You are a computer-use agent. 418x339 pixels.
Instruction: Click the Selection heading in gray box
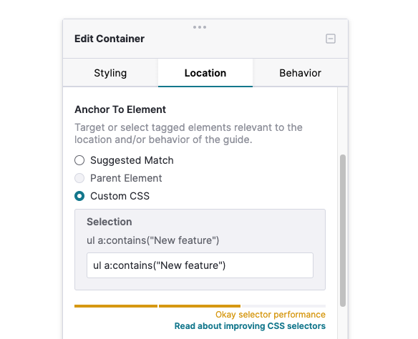(x=110, y=222)
